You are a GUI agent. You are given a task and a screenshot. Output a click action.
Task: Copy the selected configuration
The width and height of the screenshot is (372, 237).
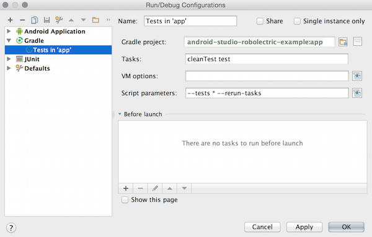point(34,20)
